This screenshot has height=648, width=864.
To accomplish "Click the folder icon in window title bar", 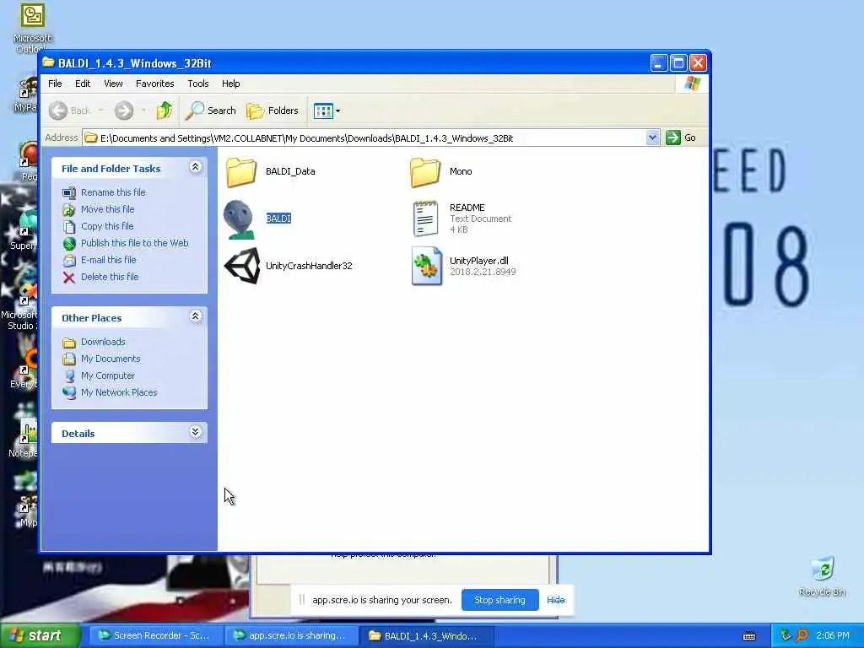I will click(x=49, y=62).
